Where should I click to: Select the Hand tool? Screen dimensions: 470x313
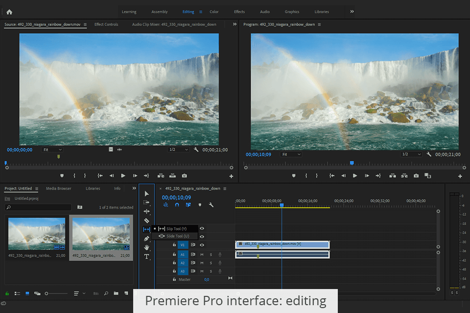pyautogui.click(x=146, y=247)
